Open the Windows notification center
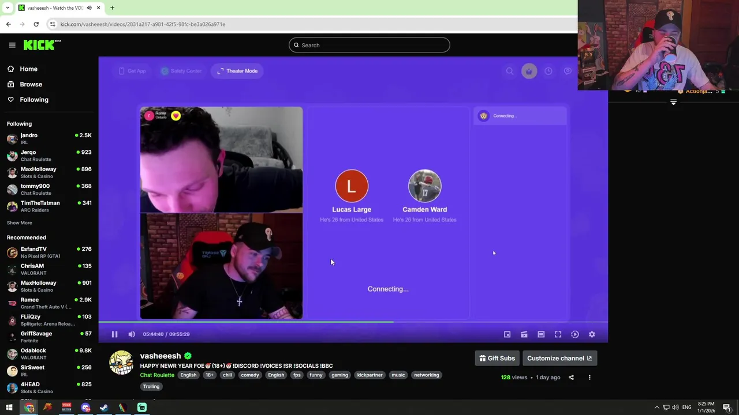Screen dimensions: 739x415 pos(726,408)
